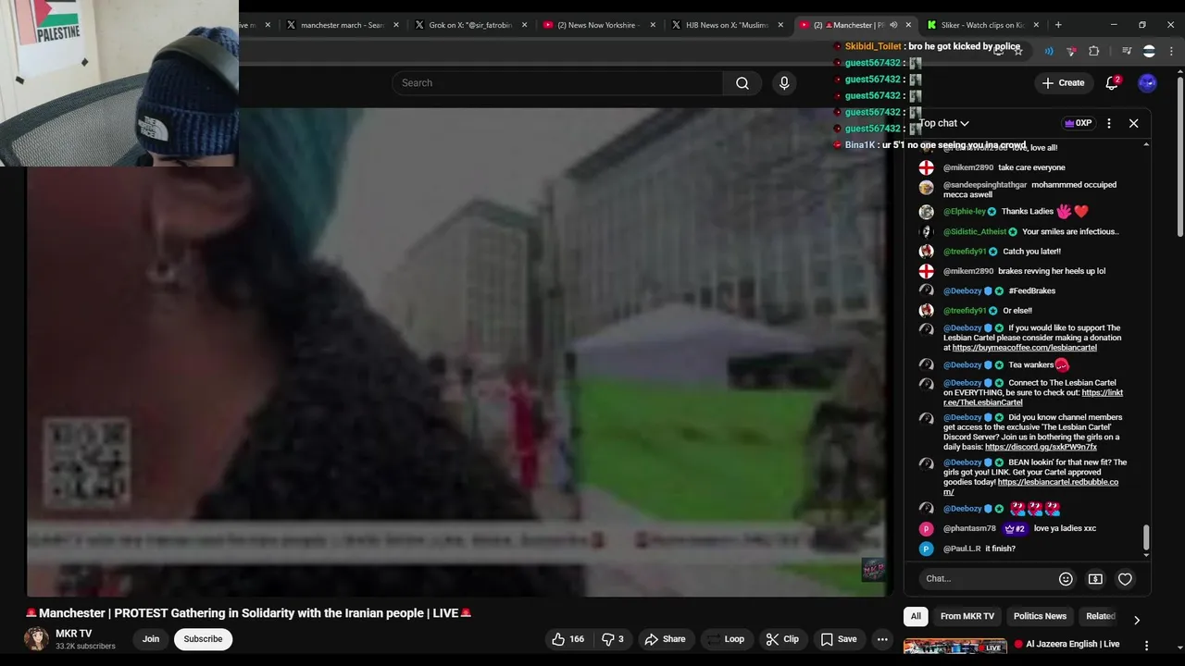Activate voice search microphone icon
Image resolution: width=1185 pixels, height=666 pixels.
(784, 83)
